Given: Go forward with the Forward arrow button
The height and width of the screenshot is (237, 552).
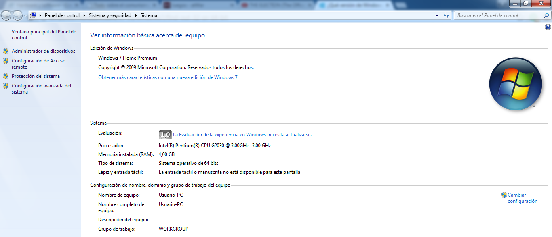Looking at the screenshot, I should (17, 15).
